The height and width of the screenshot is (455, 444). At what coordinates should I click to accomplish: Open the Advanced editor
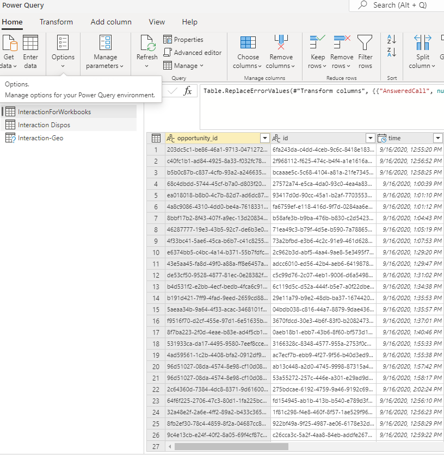pos(193,53)
